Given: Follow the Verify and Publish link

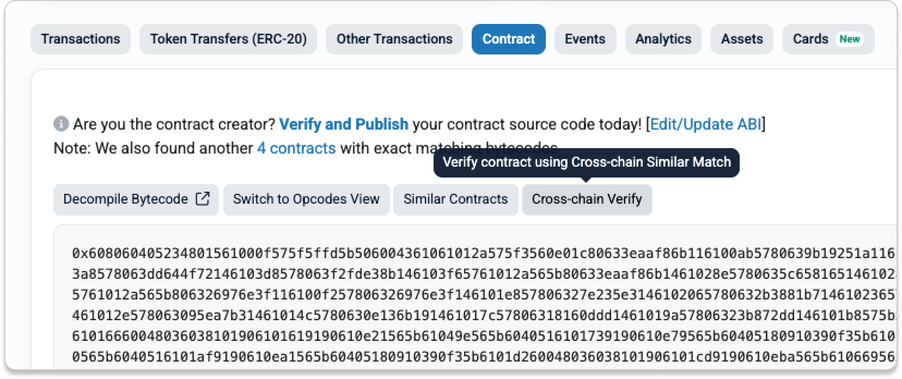Looking at the screenshot, I should tap(343, 125).
